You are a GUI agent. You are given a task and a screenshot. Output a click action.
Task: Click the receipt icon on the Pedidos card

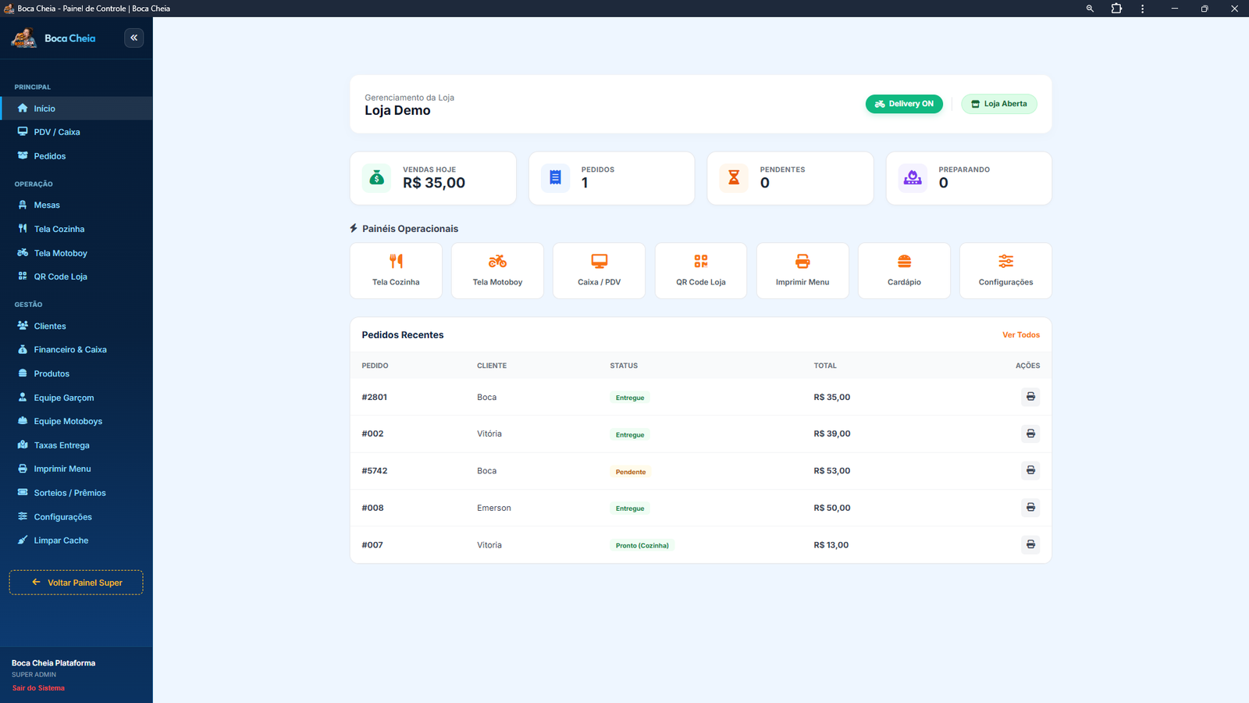point(555,178)
